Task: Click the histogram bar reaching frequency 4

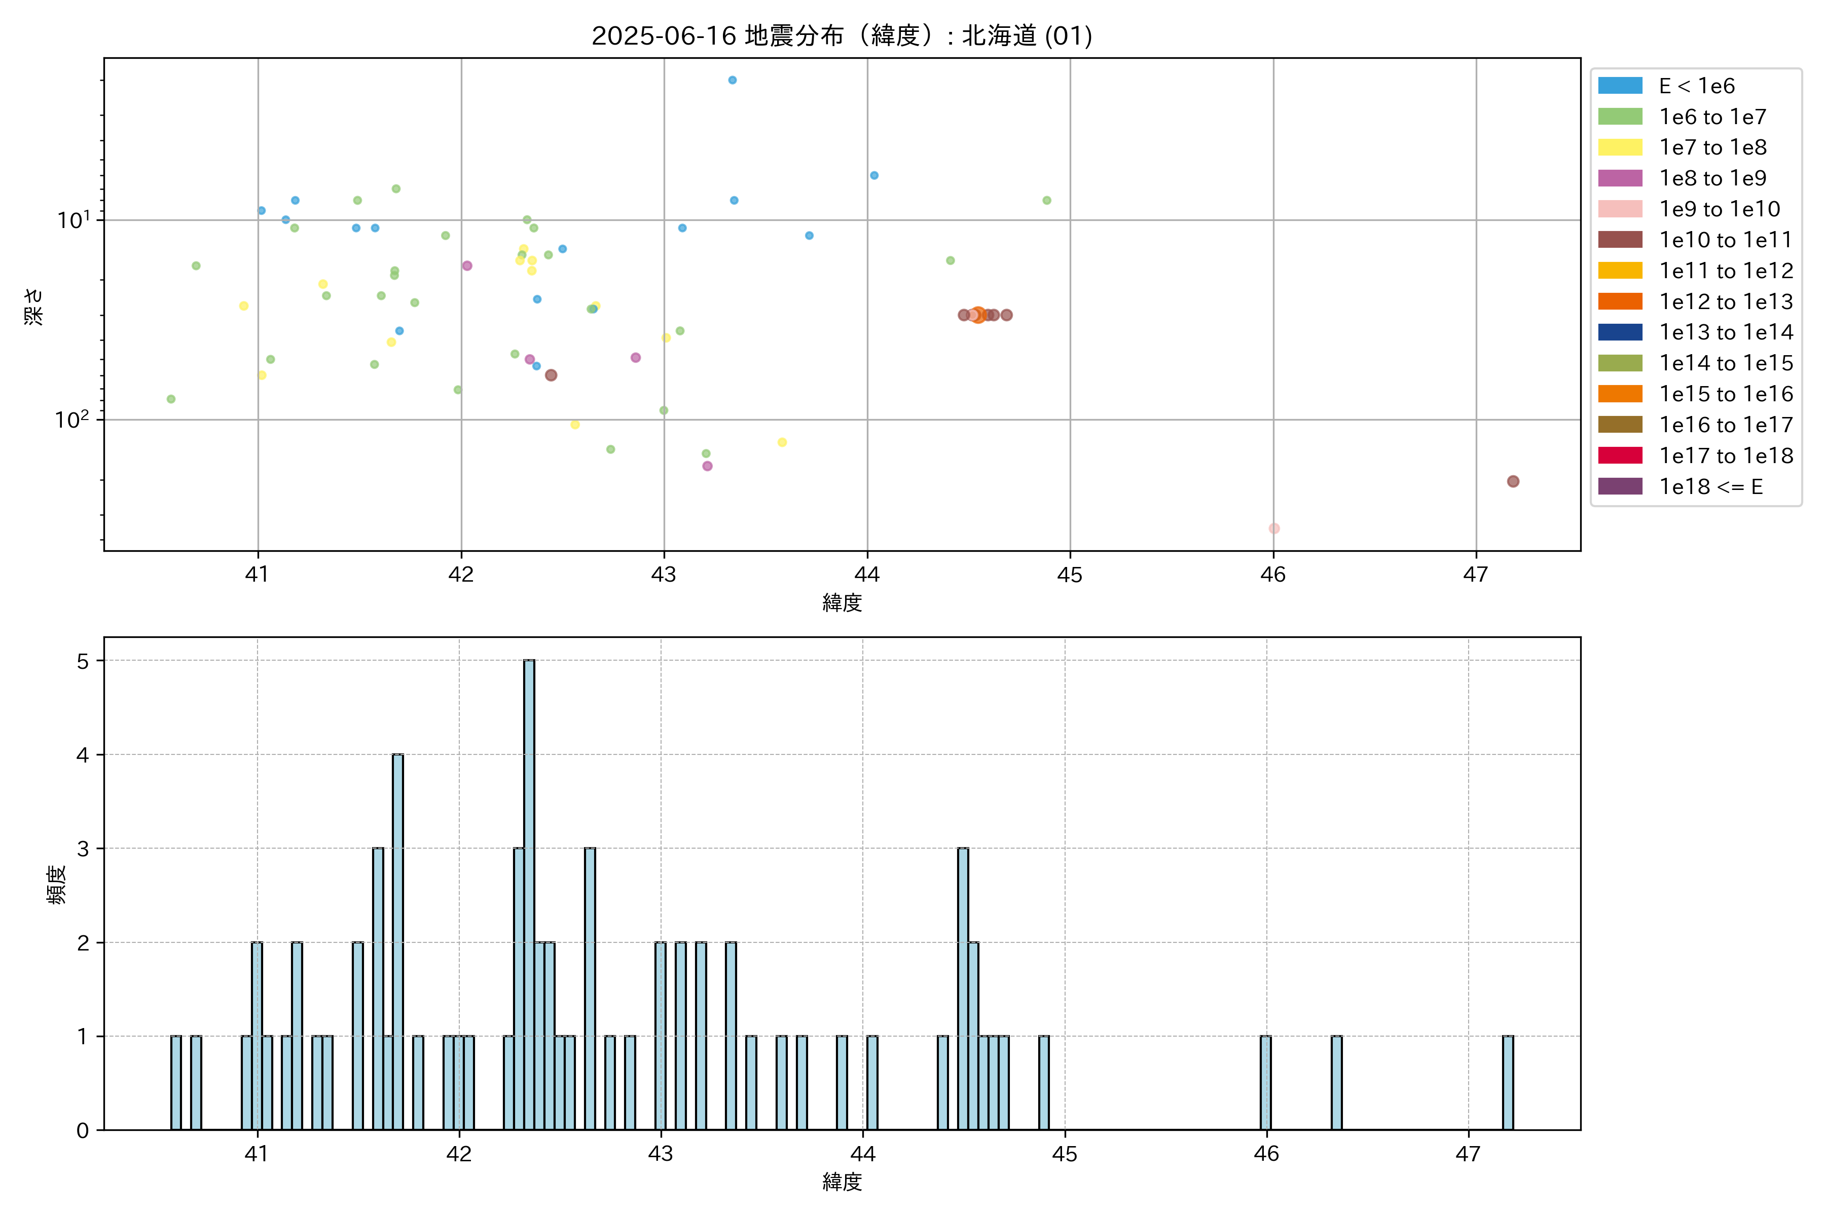Action: click(397, 941)
